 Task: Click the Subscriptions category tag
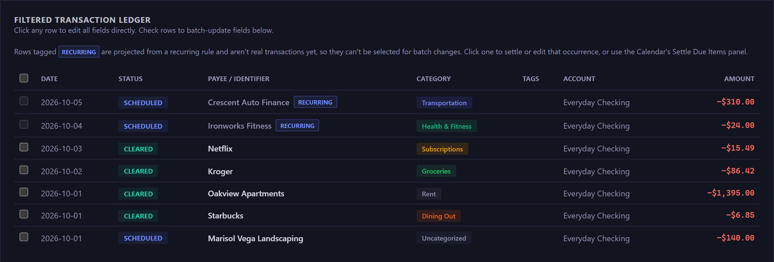click(442, 149)
